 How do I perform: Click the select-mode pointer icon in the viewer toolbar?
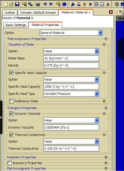pos(121,12)
